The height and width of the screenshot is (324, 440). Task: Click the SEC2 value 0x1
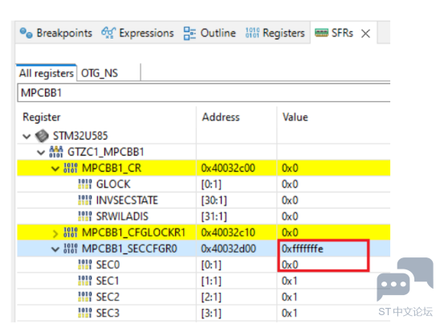pos(289,297)
